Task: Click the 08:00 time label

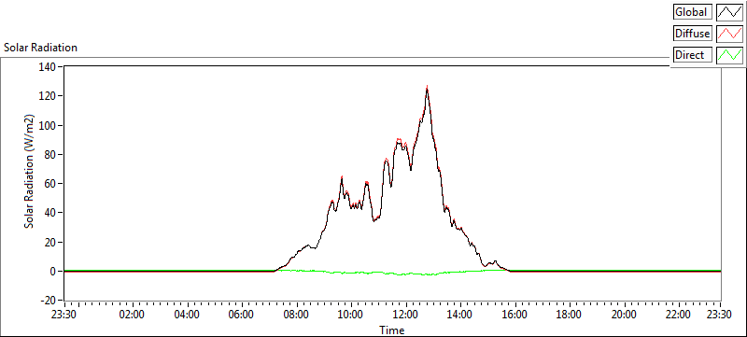Action: click(296, 315)
